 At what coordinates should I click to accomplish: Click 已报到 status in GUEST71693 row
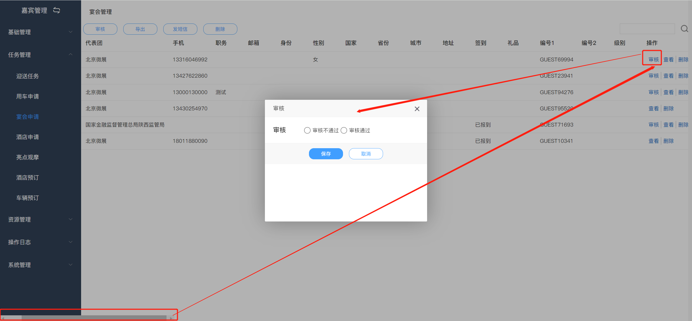(483, 125)
